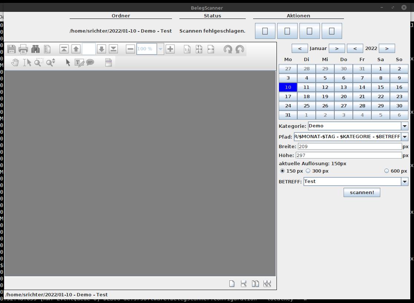Open the BETREFF dropdown arrow
The image size is (414, 303).
coord(404,182)
